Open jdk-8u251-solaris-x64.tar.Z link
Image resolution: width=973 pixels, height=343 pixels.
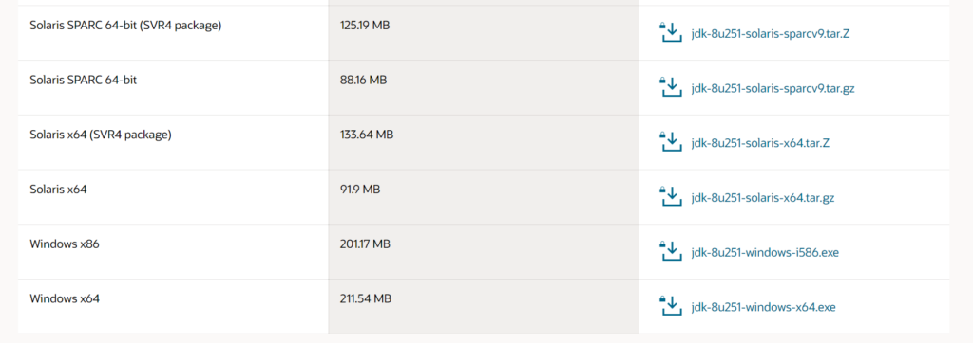(x=760, y=143)
